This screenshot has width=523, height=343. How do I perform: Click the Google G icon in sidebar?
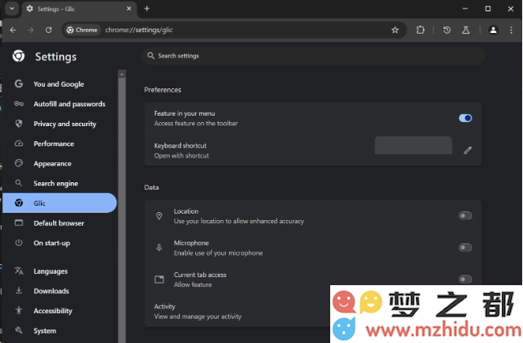(18, 84)
